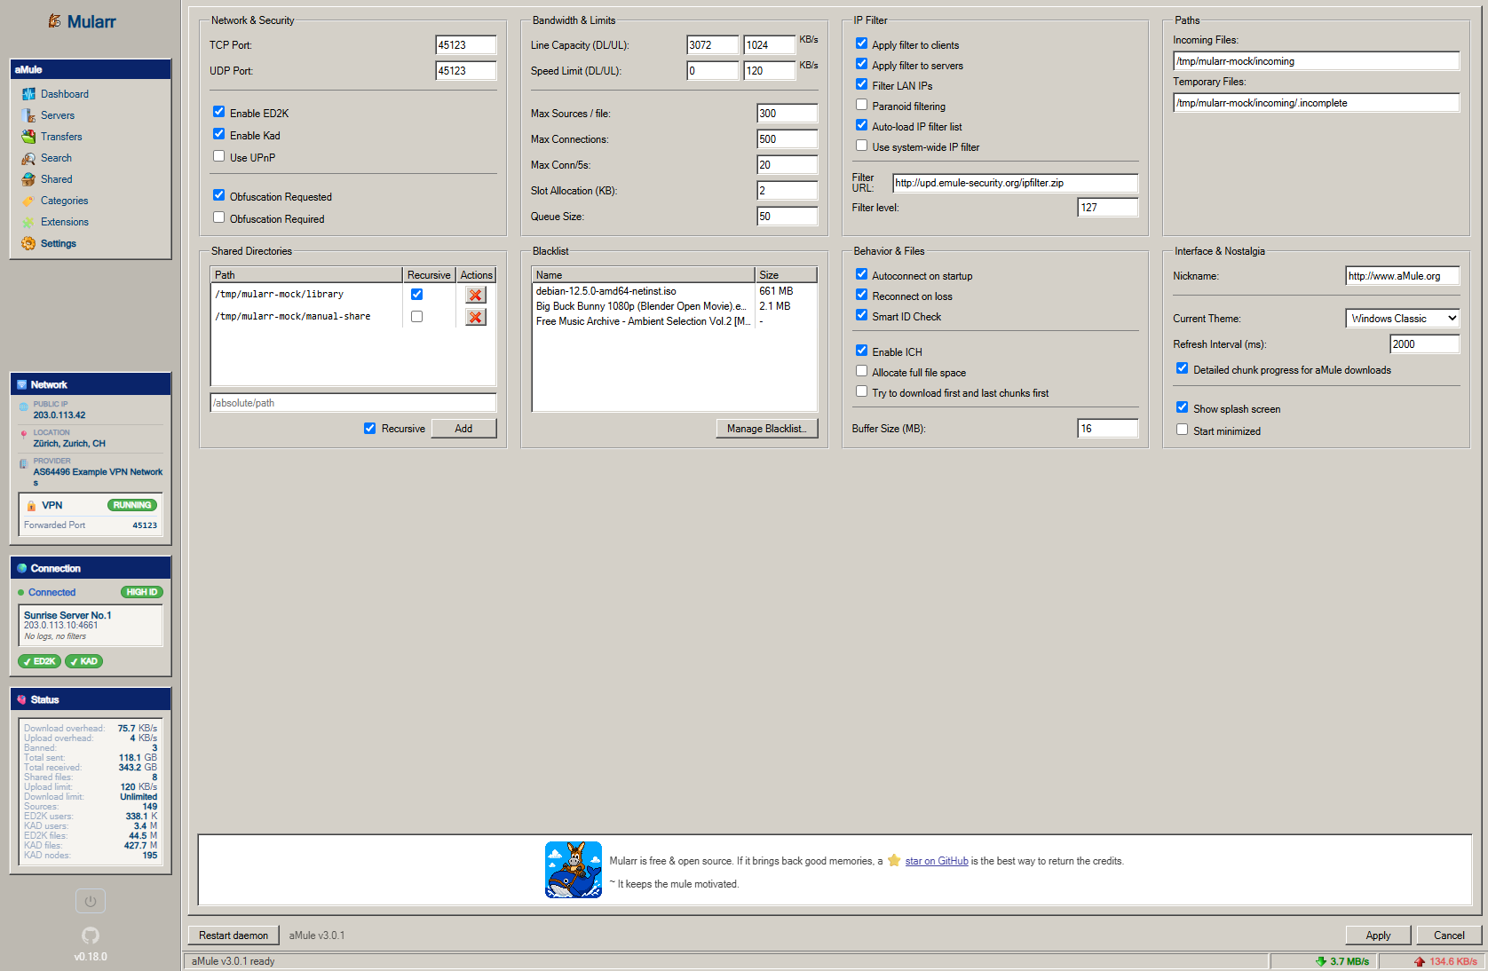Image resolution: width=1488 pixels, height=971 pixels.
Task: Enable Start minimized checkbox
Action: coord(1182,430)
